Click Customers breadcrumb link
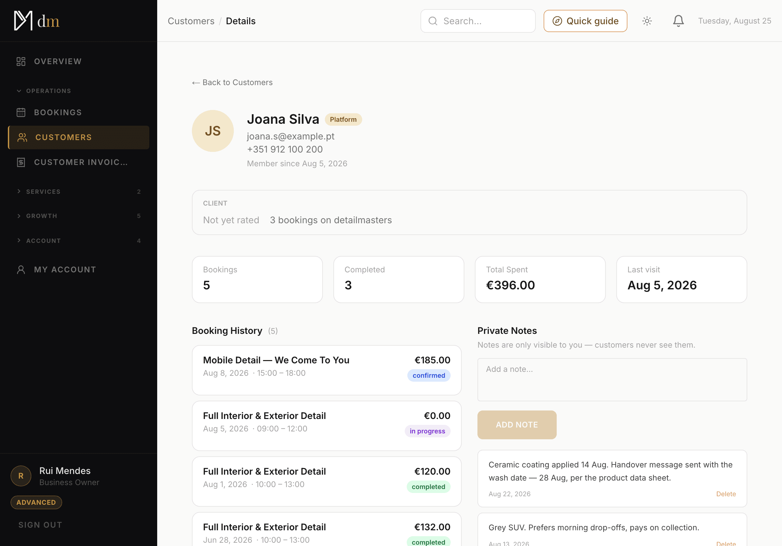The image size is (782, 546). pyautogui.click(x=191, y=21)
